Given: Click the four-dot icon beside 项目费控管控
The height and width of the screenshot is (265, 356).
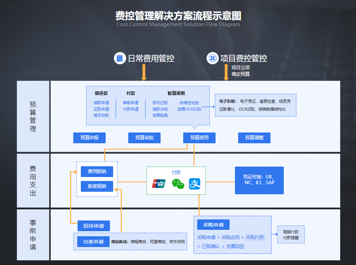Looking at the screenshot, I should point(213,58).
